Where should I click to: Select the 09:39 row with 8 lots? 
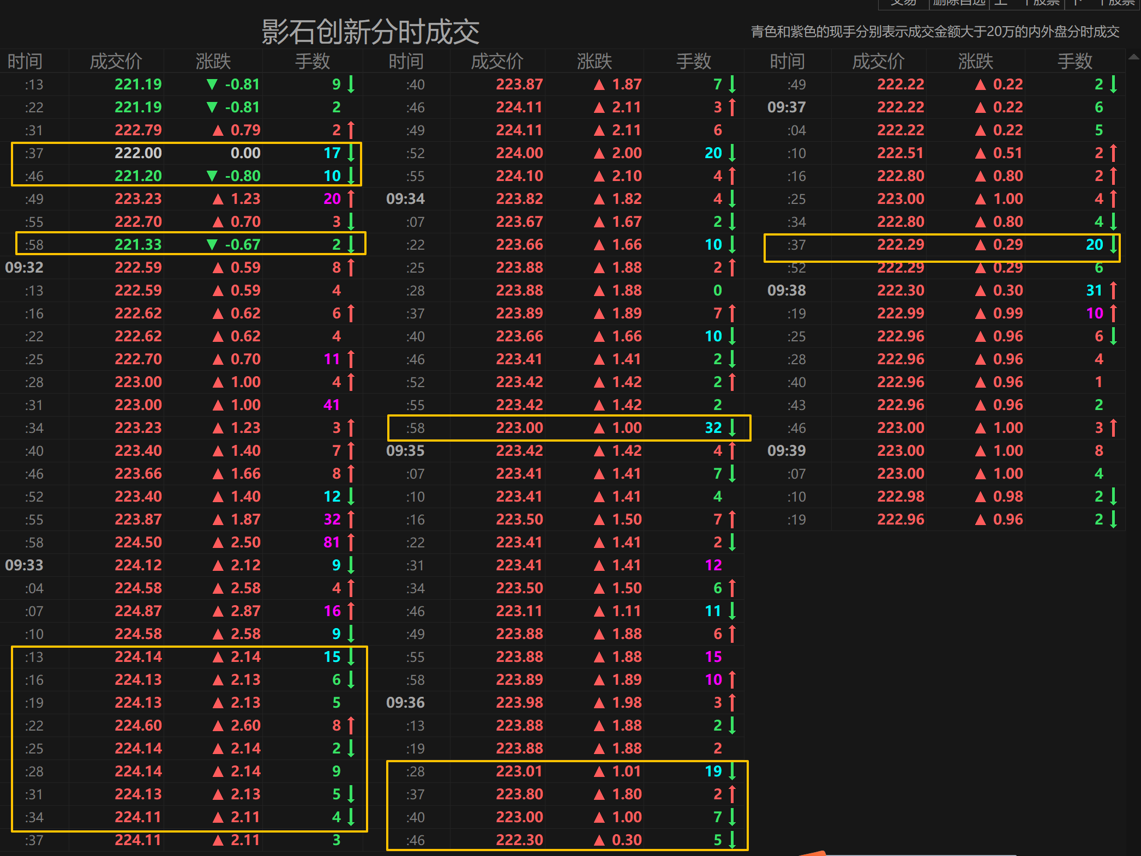(900, 451)
